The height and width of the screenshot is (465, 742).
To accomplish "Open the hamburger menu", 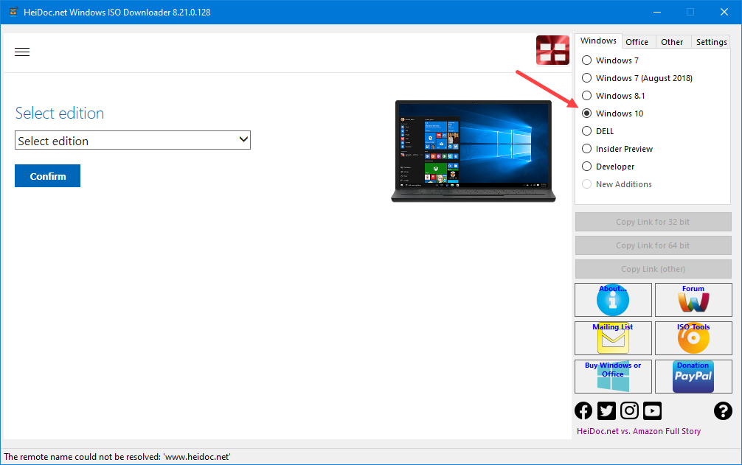I will tap(22, 52).
